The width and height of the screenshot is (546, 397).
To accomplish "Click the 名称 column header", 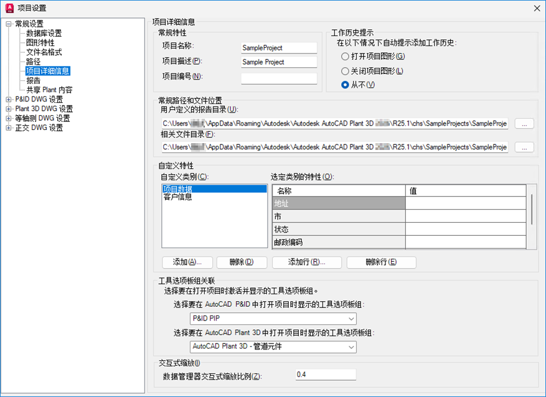I will coord(339,190).
